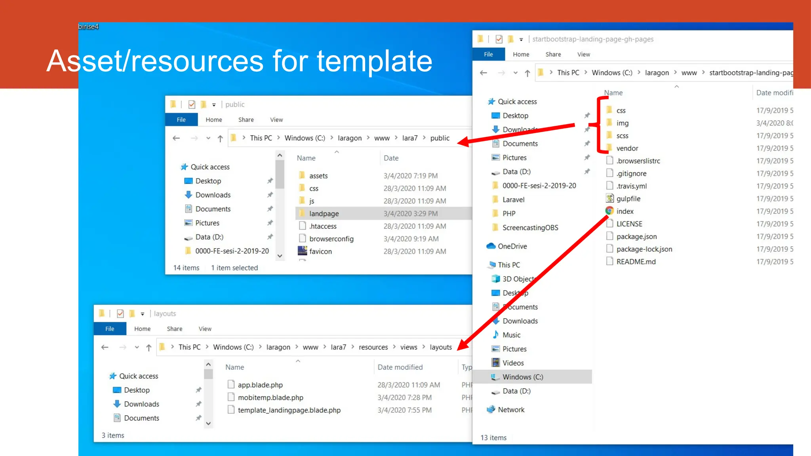Open quick access toolbar dropdown in layouts window

click(143, 314)
